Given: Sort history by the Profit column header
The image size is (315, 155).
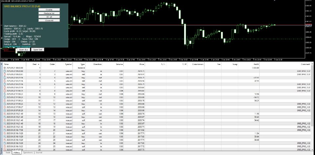Looking at the screenshot, I should [x=249, y=64].
